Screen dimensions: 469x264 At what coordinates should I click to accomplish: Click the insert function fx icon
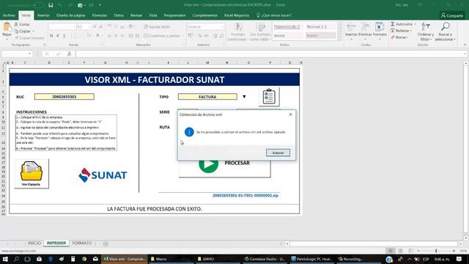pyautogui.click(x=69, y=54)
